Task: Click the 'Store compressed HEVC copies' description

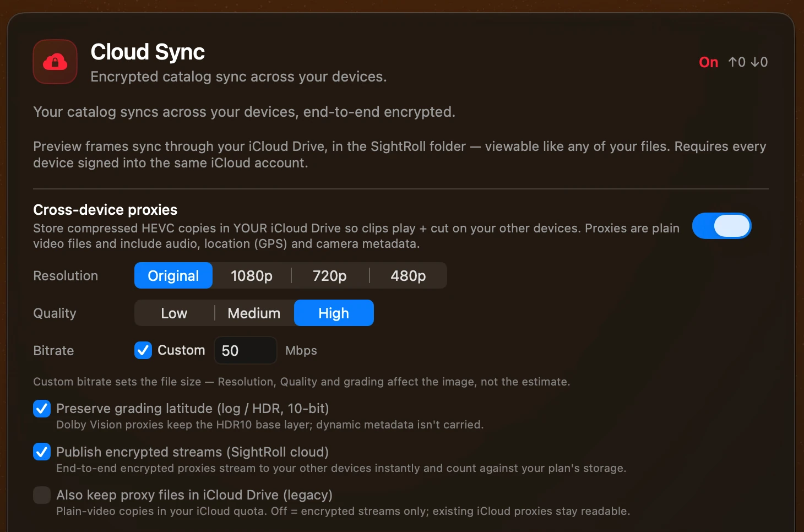Action: pyautogui.click(x=356, y=236)
